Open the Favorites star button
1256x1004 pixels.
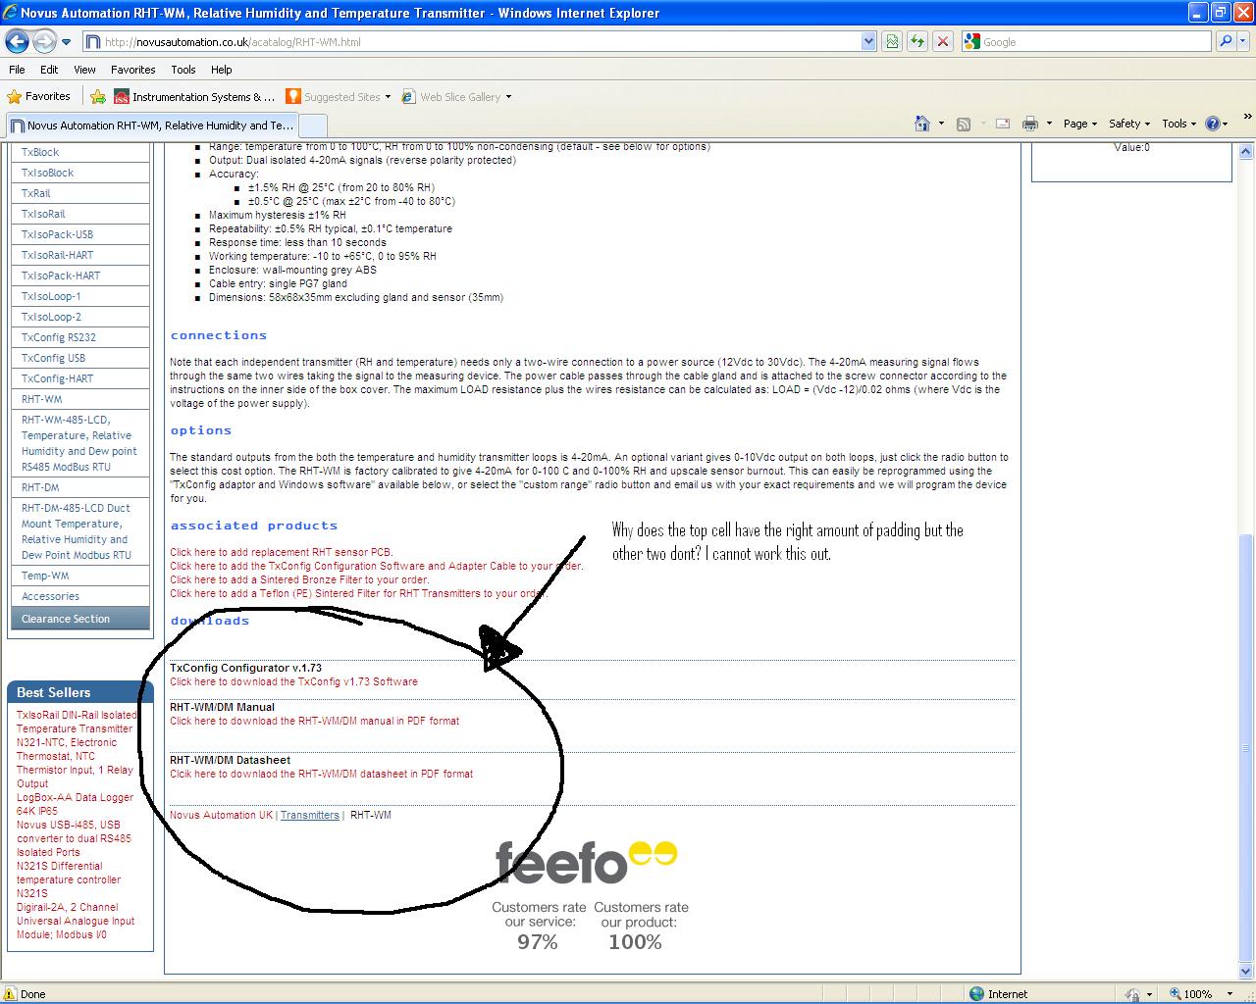pos(38,97)
